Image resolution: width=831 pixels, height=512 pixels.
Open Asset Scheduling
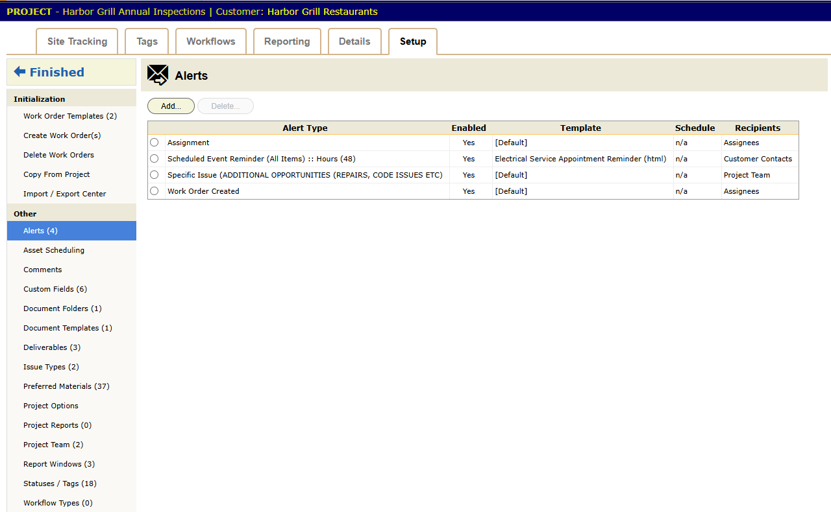[x=54, y=250]
